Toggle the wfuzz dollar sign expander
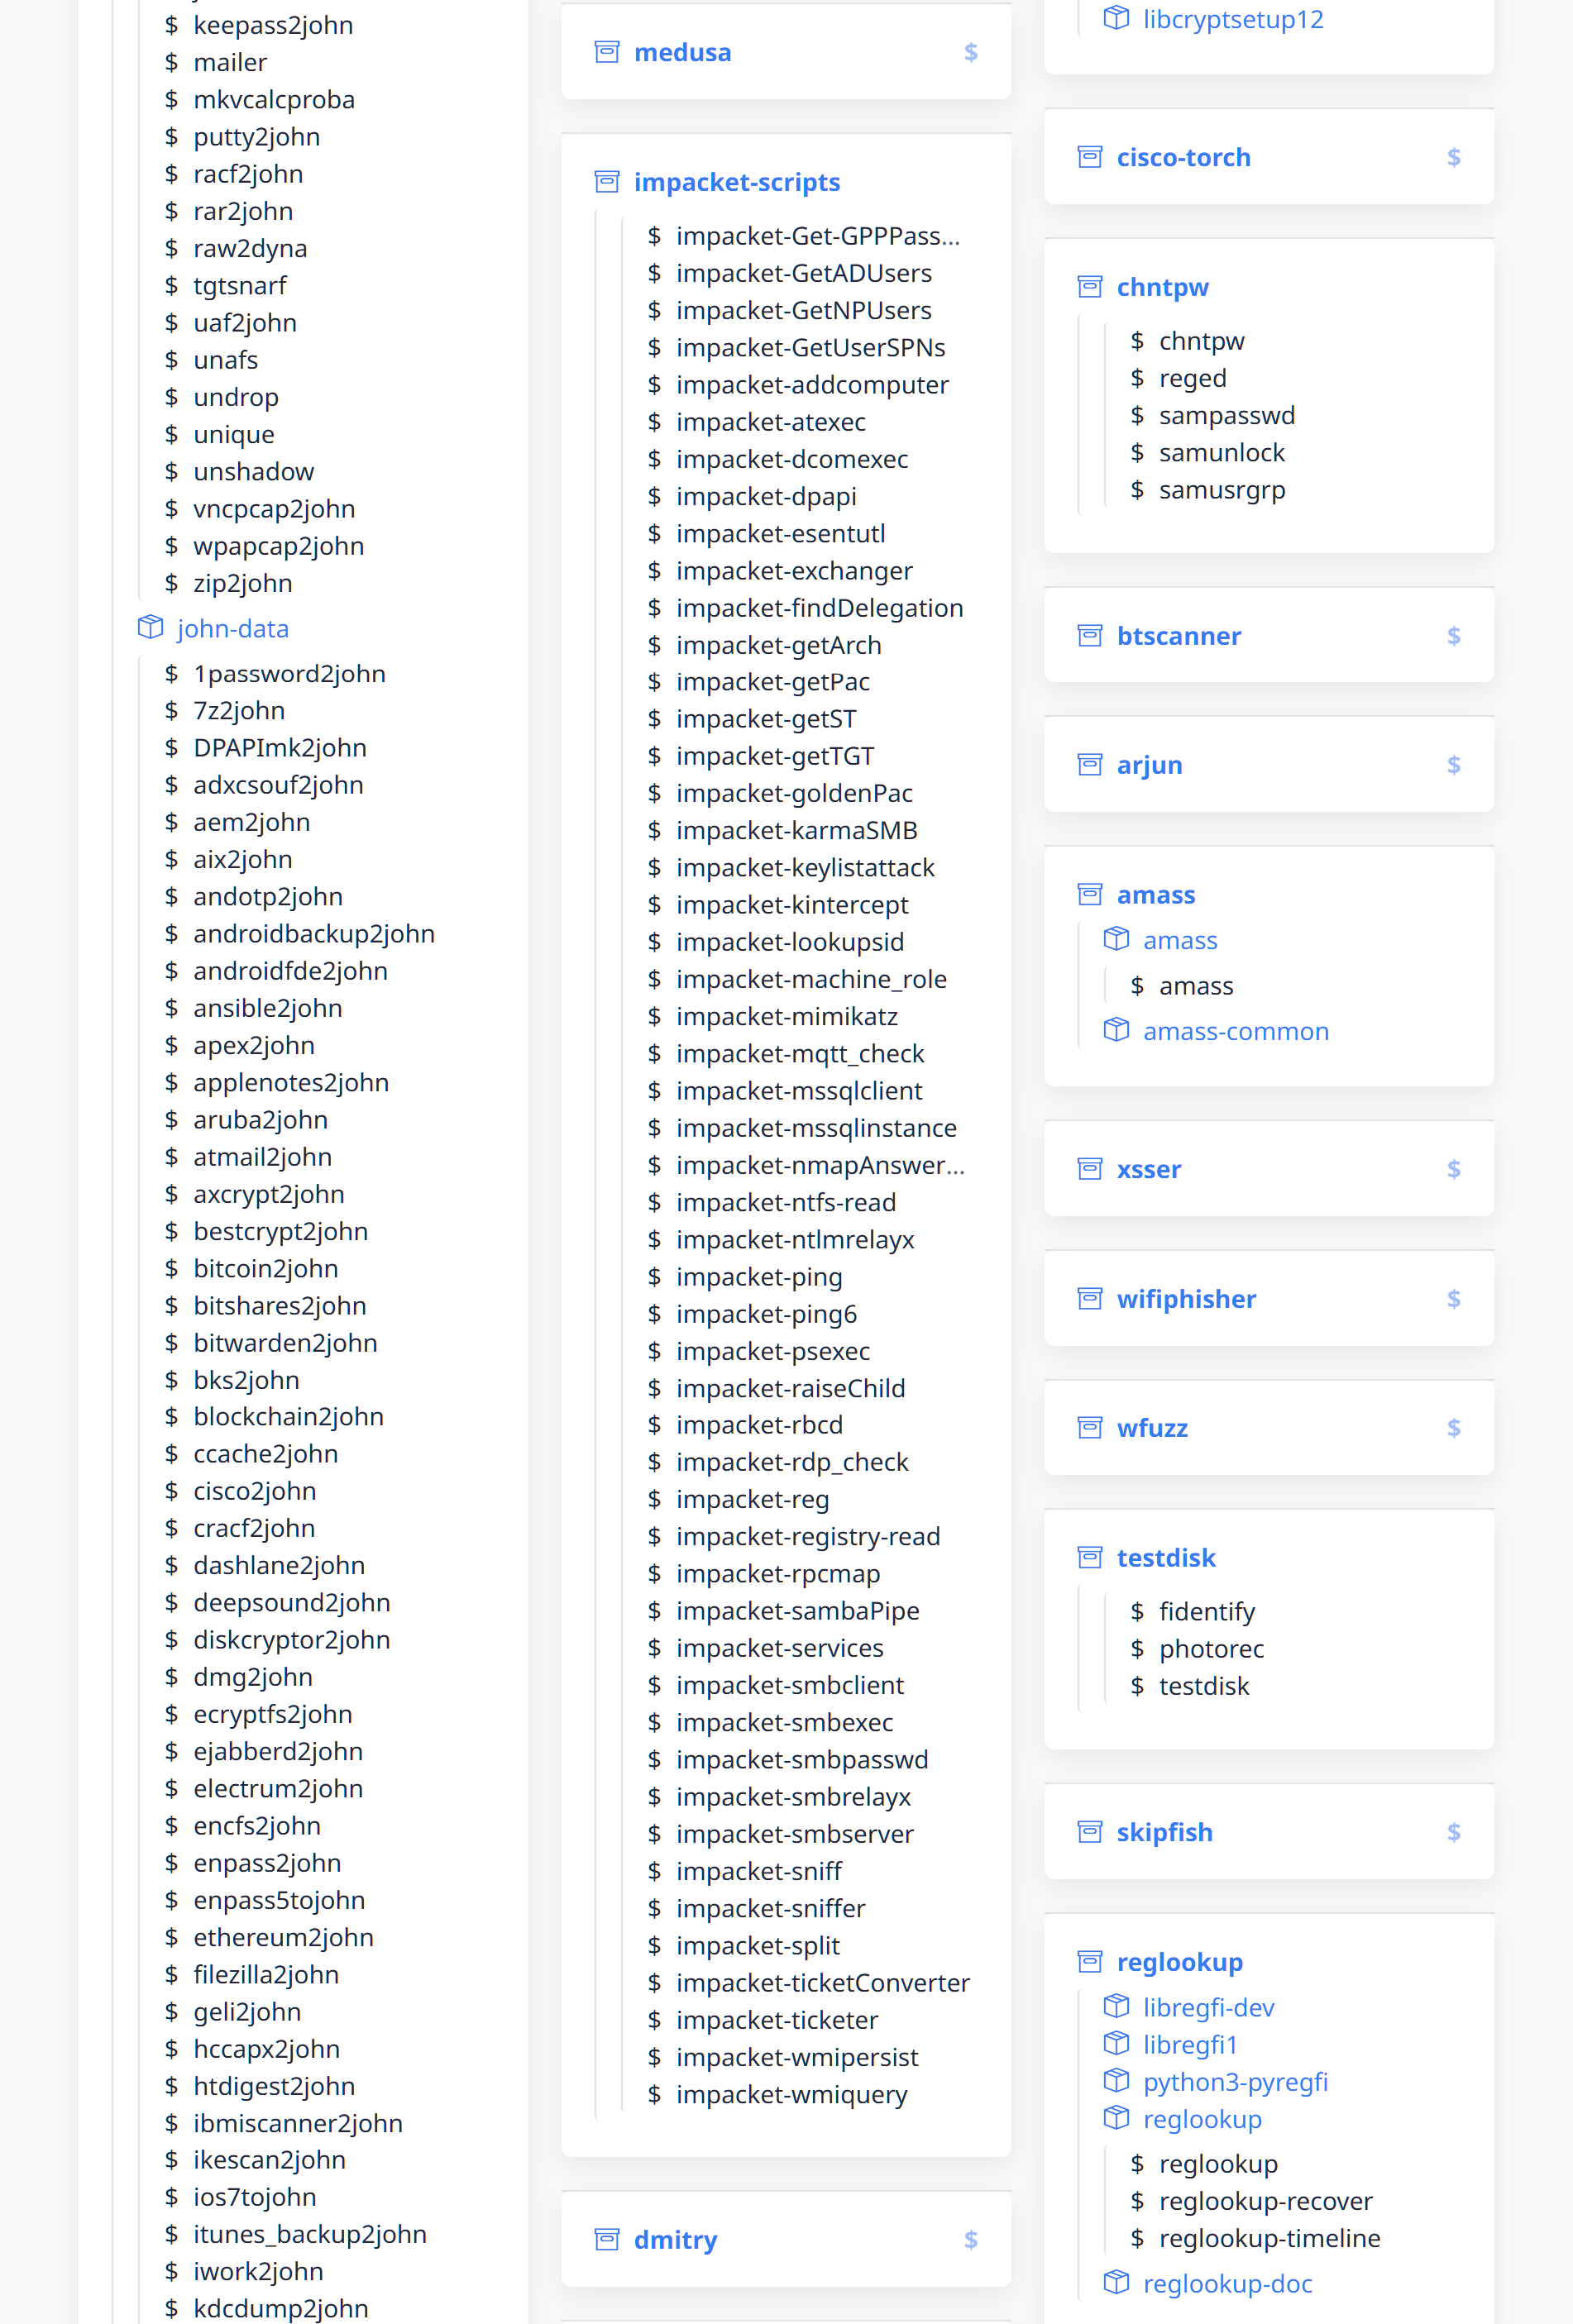1573x2324 pixels. click(1454, 1428)
